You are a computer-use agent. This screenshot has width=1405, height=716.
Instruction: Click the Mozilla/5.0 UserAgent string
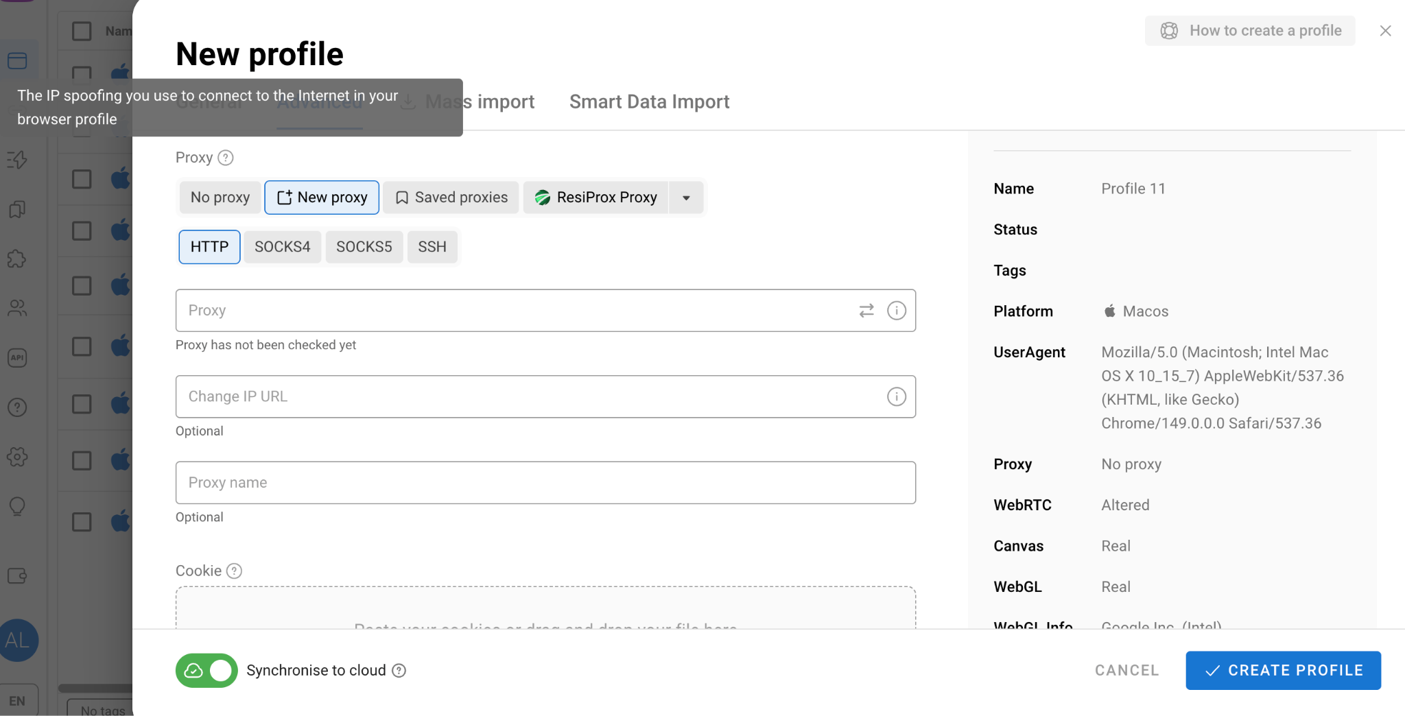point(1223,387)
